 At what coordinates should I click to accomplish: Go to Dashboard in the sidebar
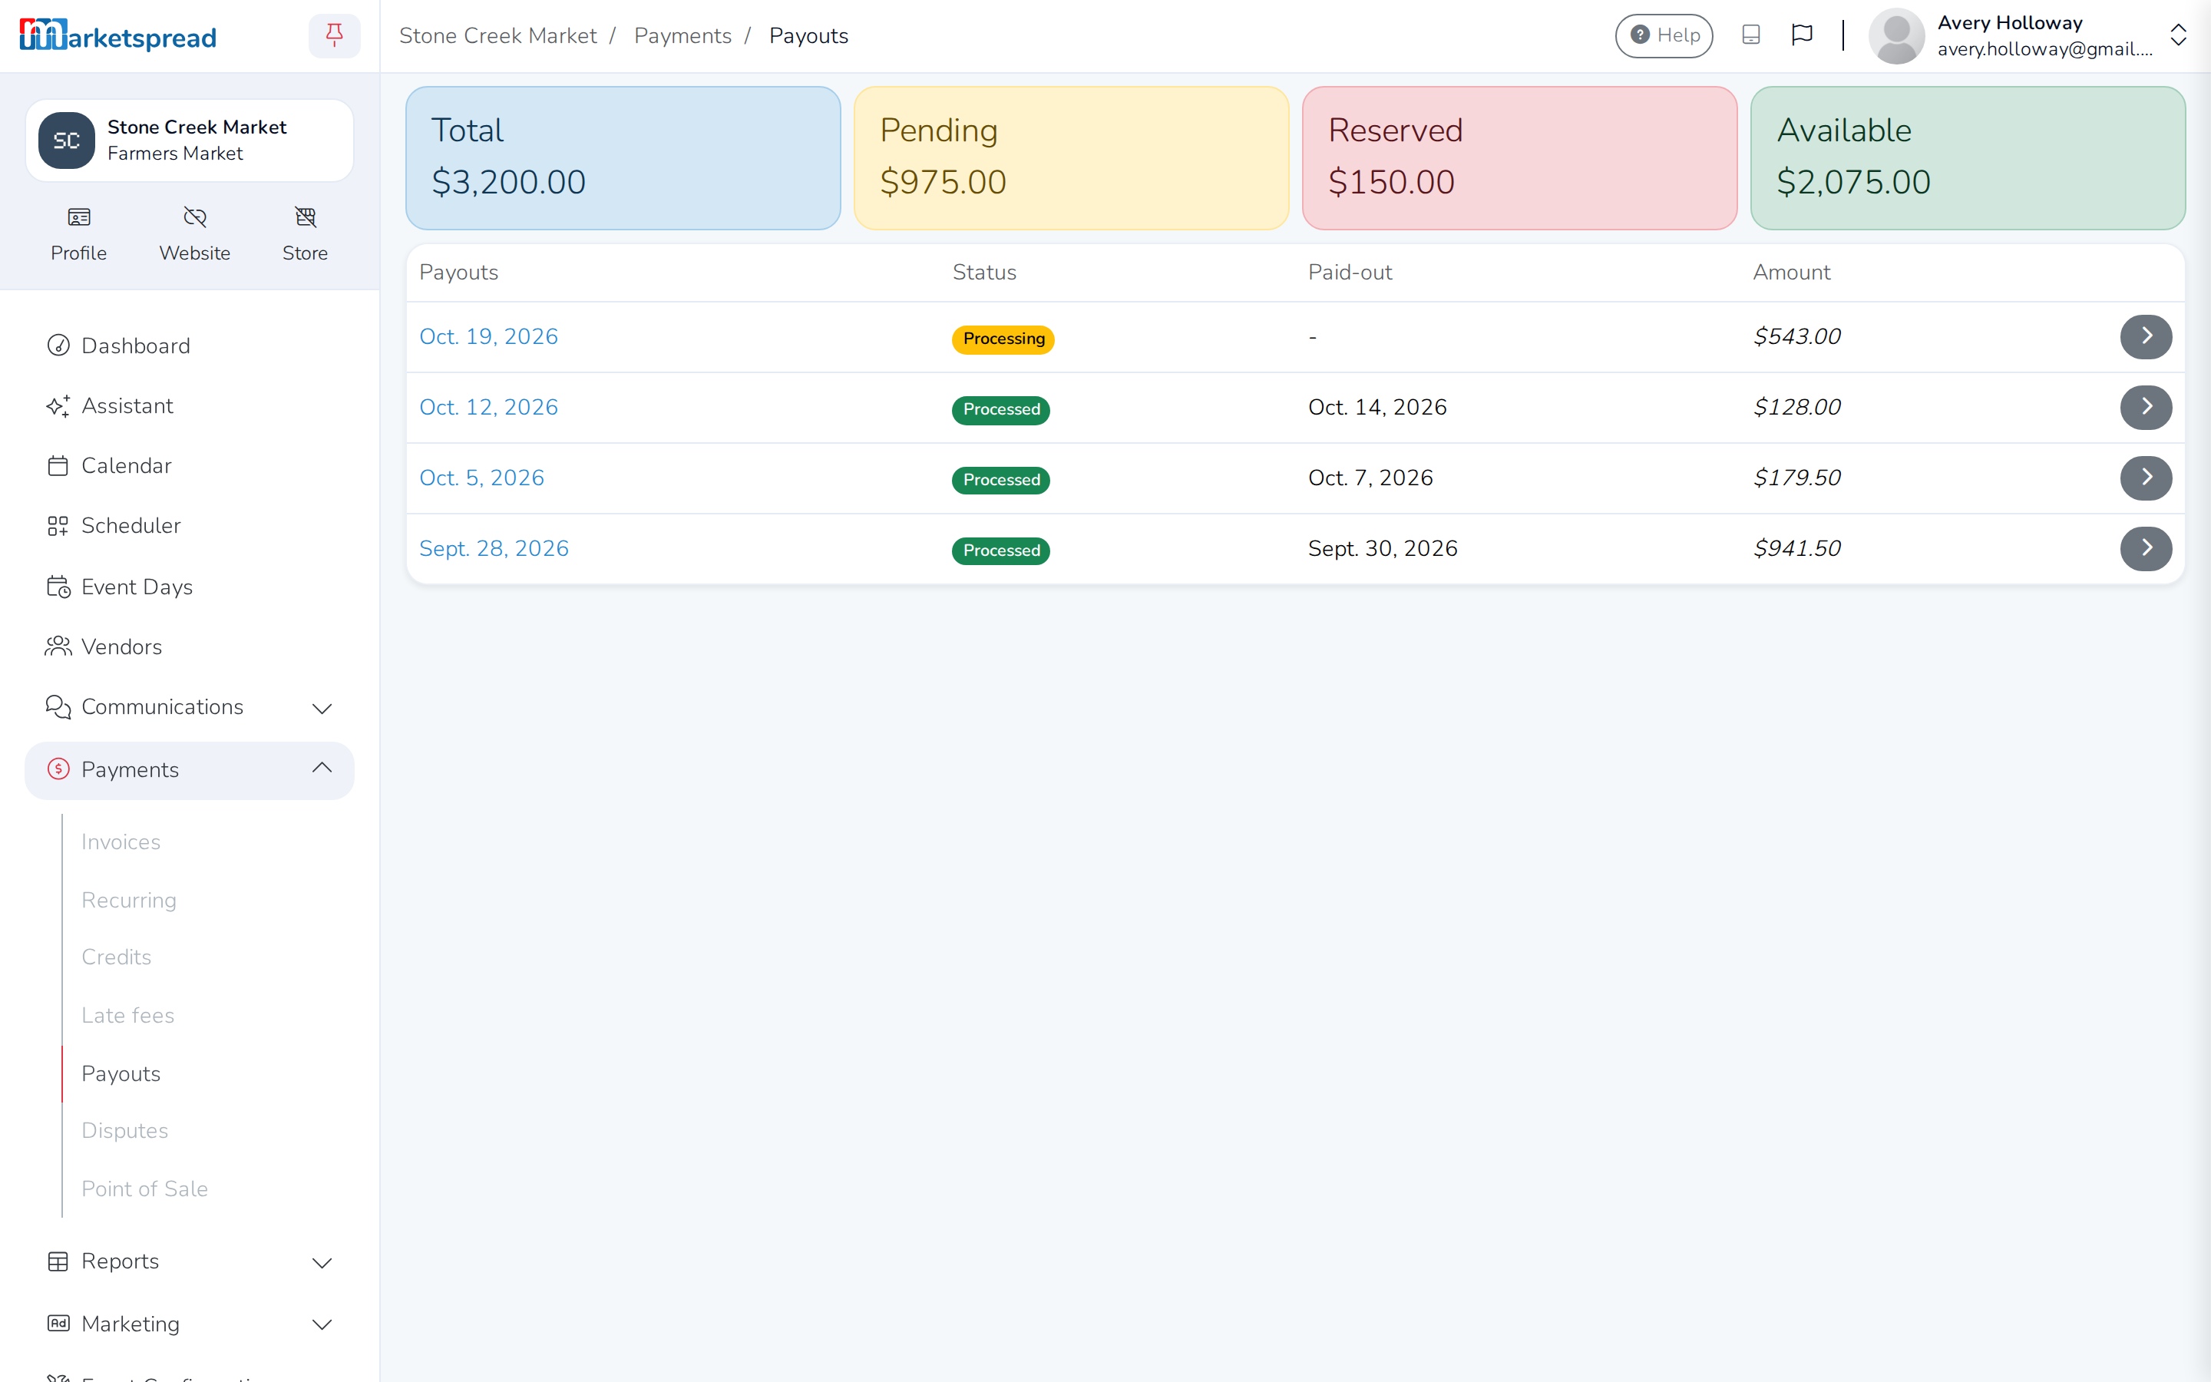pos(189,345)
